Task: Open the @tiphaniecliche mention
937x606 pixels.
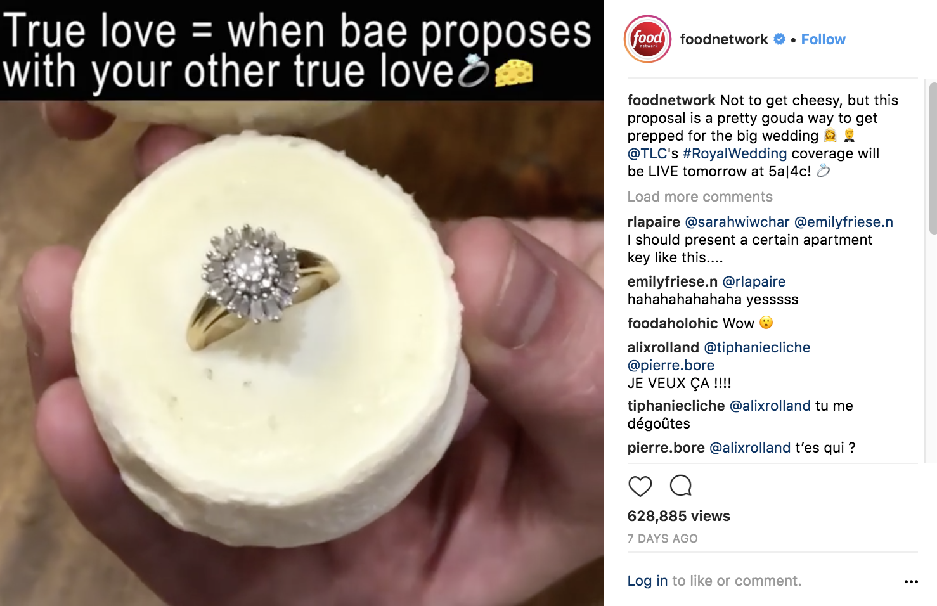Action: coord(757,347)
